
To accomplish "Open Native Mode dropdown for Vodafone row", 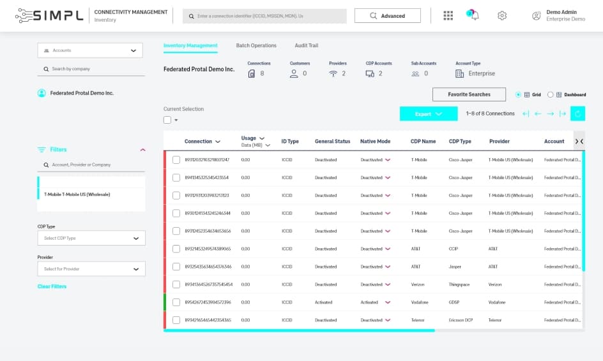I will pos(388,302).
